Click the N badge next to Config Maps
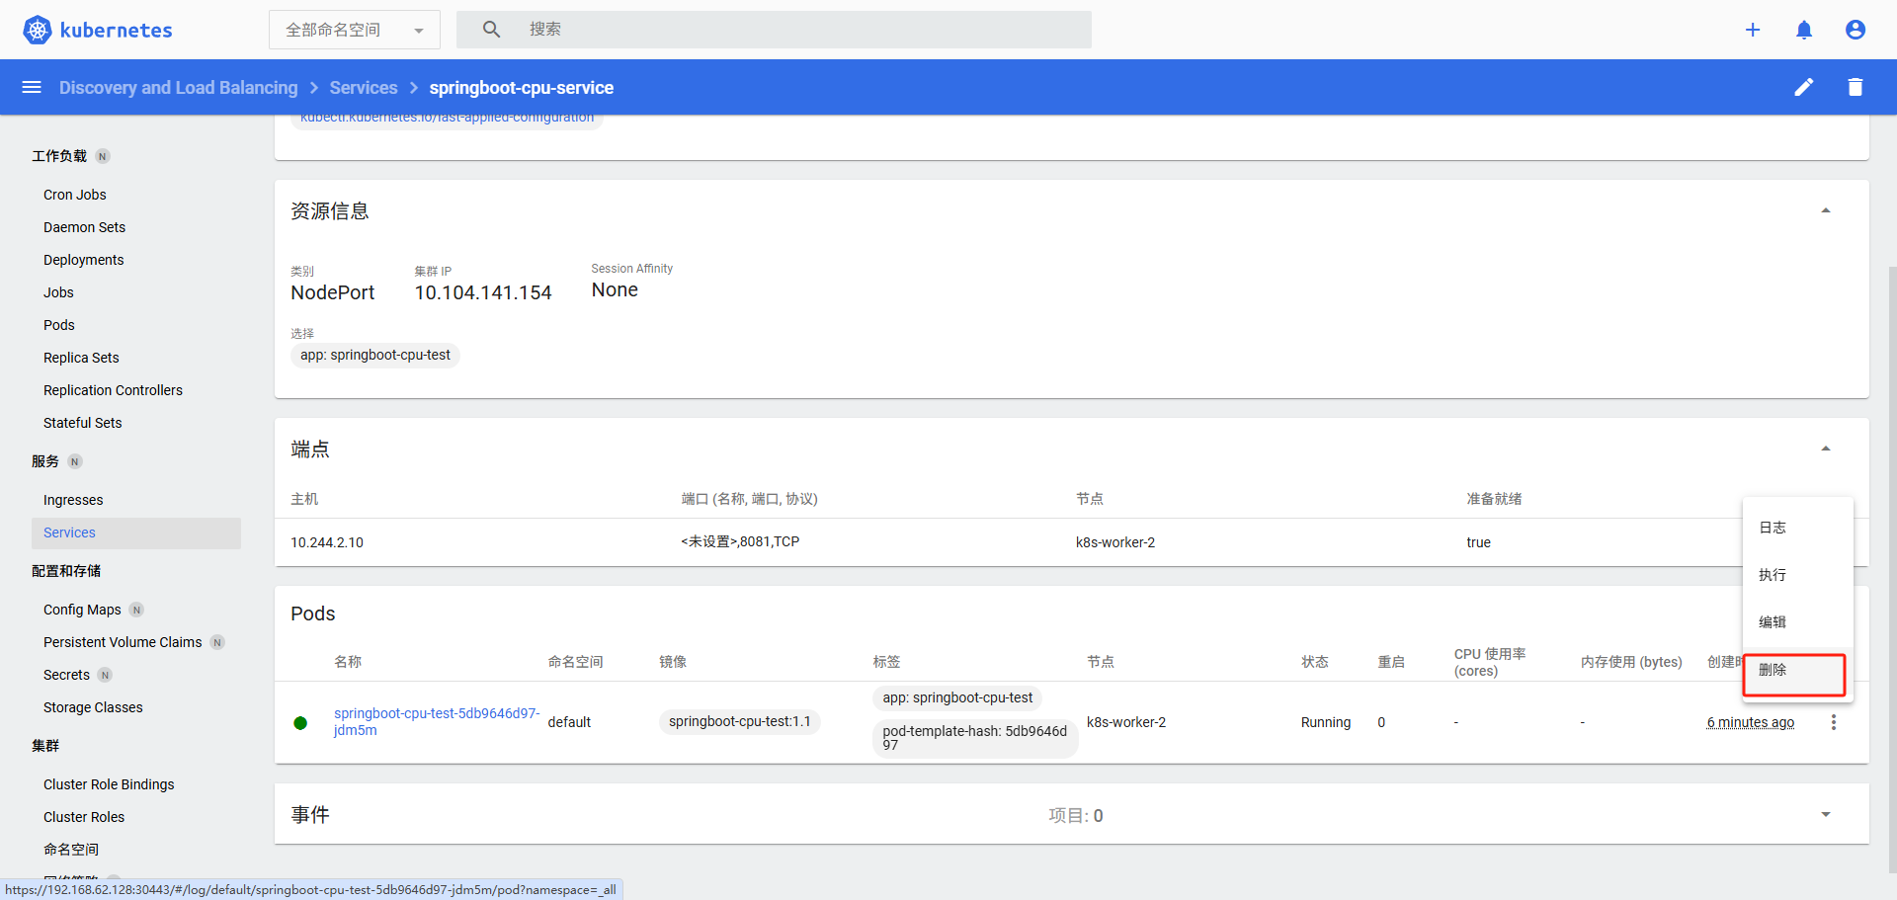The height and width of the screenshot is (900, 1897). click(137, 610)
